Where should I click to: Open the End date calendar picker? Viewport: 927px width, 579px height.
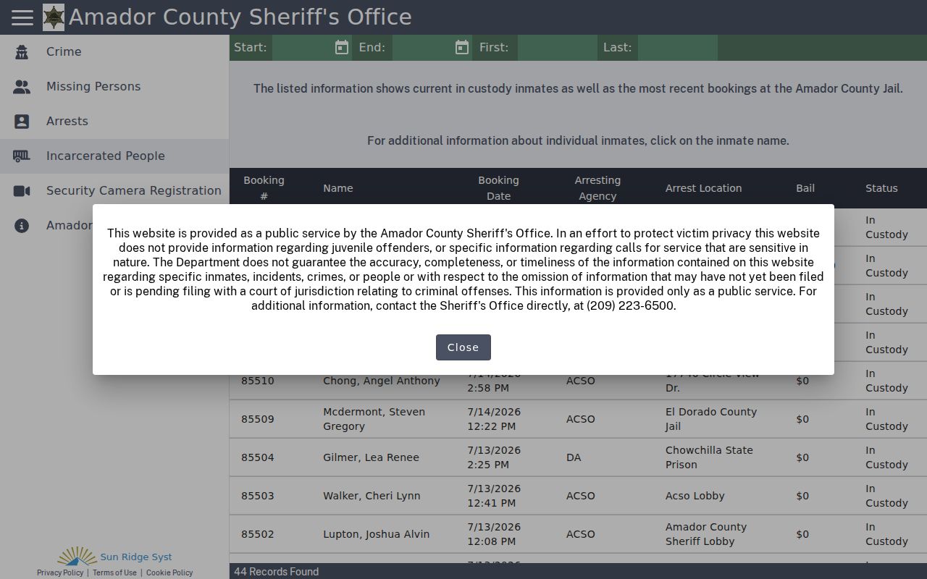click(x=462, y=48)
